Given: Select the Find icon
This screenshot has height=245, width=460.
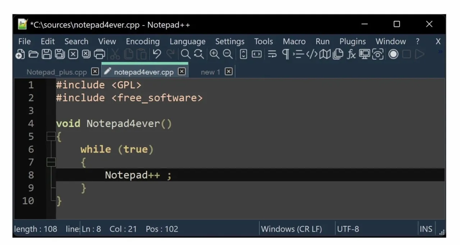Looking at the screenshot, I should click(185, 54).
